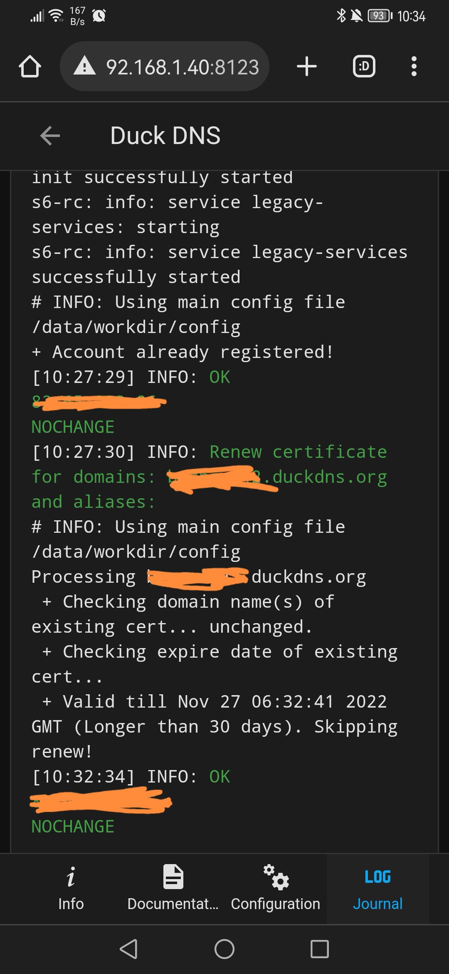
Task: Tap the 'Valid till Nov 27 06:32:41 2022' line
Action: [x=215, y=702]
